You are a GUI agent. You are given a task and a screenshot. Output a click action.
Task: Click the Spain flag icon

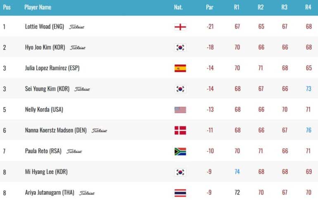[180, 68]
